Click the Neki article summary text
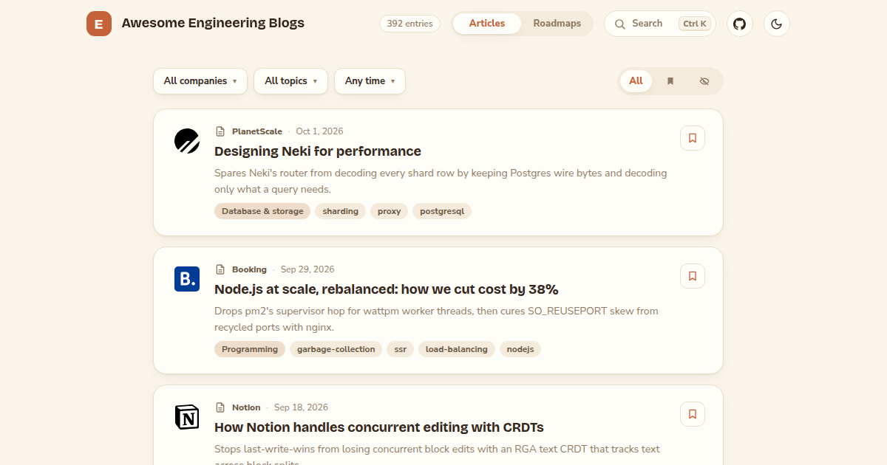The image size is (887, 465). (x=441, y=181)
